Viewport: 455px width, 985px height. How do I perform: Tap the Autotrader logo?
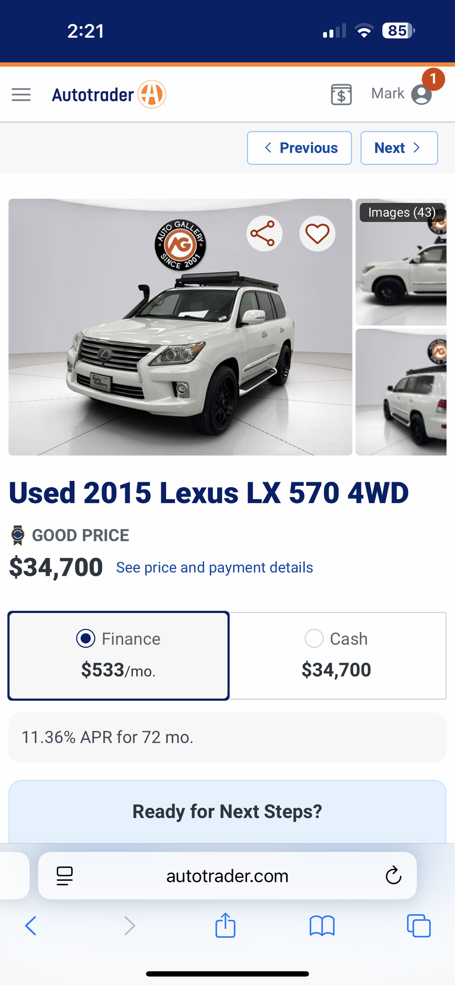pyautogui.click(x=109, y=94)
